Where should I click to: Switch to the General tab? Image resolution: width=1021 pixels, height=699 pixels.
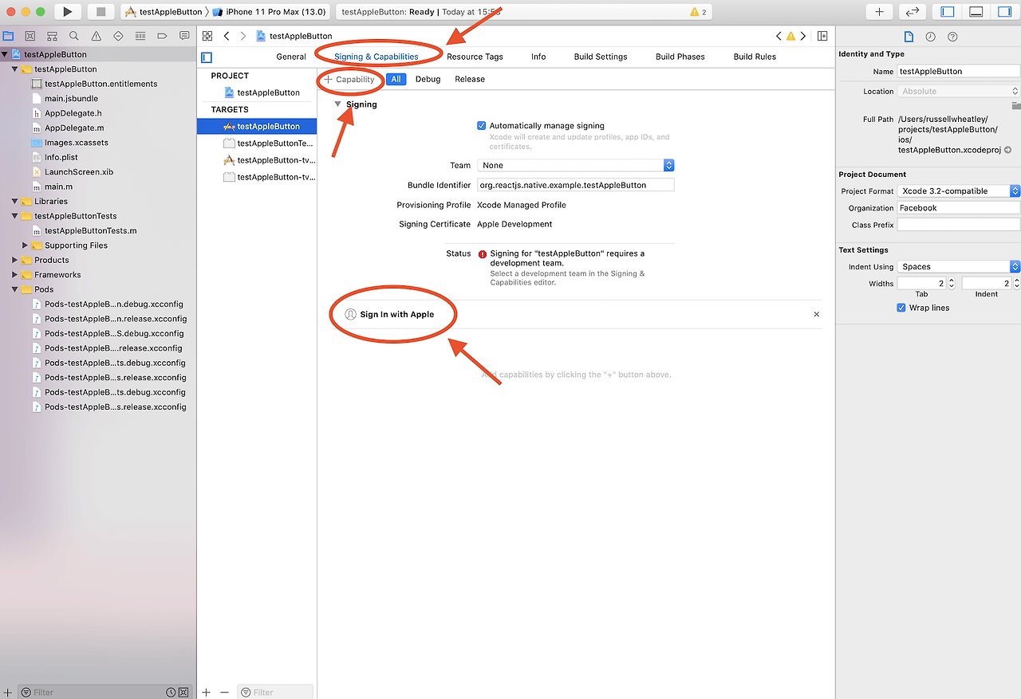[x=291, y=57]
